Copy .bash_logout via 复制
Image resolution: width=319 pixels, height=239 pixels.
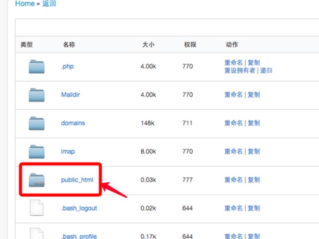click(254, 208)
